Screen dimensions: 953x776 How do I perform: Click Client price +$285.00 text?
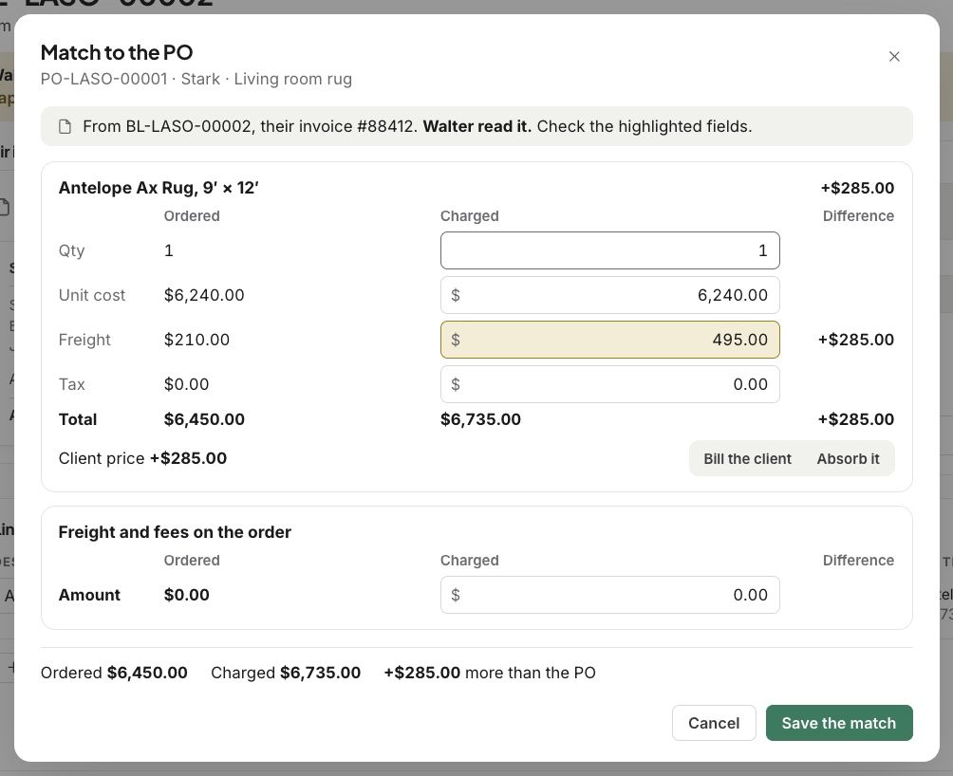142,458
